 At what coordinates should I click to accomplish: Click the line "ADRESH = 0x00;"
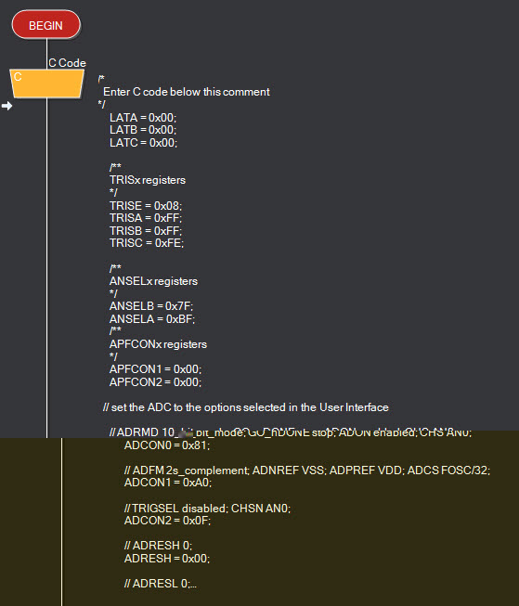167,559
